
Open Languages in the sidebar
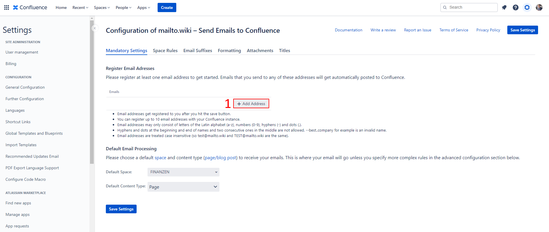pos(15,110)
